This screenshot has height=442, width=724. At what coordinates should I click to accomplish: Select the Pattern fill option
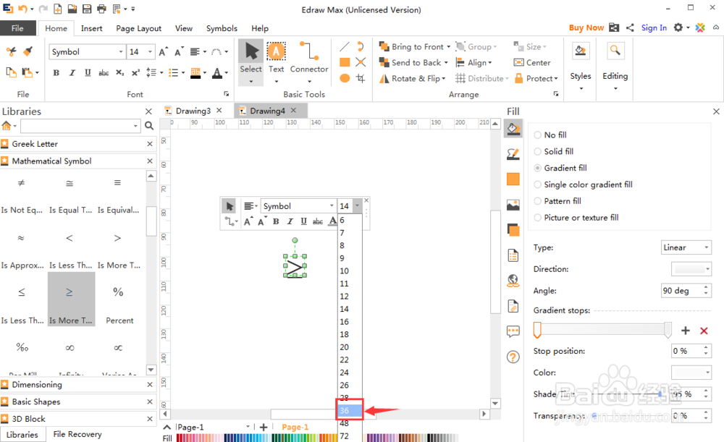[557, 201]
